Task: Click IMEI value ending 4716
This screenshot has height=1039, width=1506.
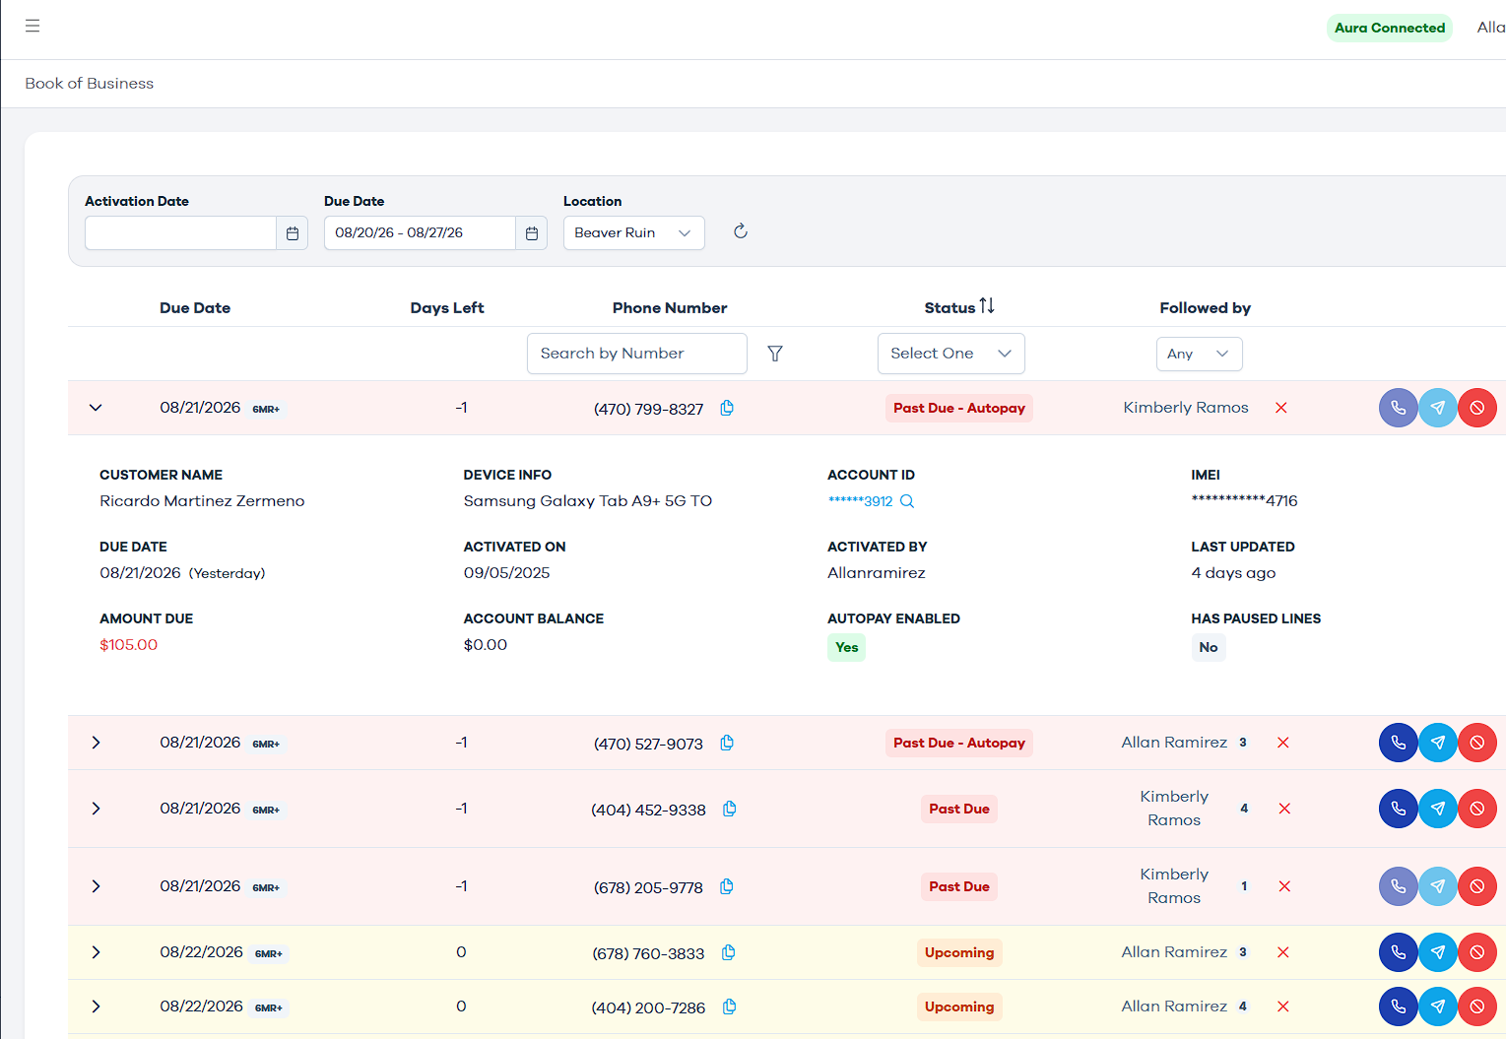Action: (x=1245, y=501)
